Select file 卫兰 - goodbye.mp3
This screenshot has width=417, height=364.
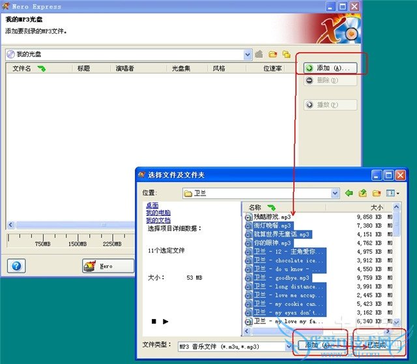pos(281,278)
